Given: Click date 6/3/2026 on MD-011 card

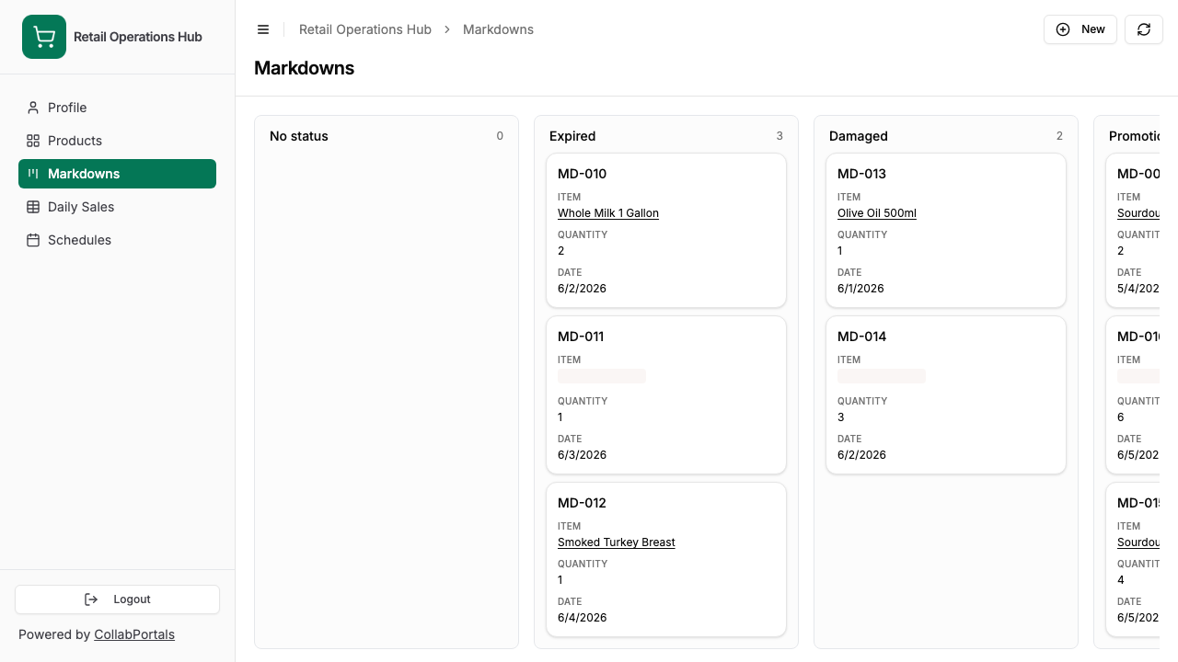Looking at the screenshot, I should [582, 455].
